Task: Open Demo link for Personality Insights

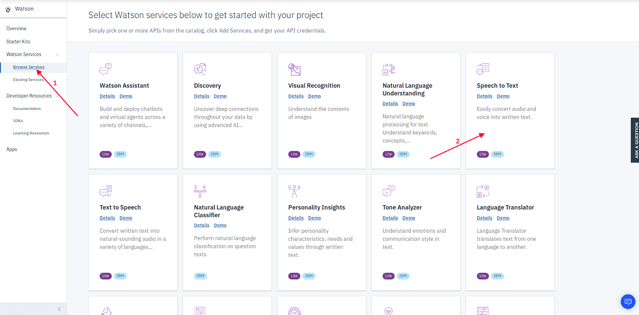Action: [x=314, y=218]
